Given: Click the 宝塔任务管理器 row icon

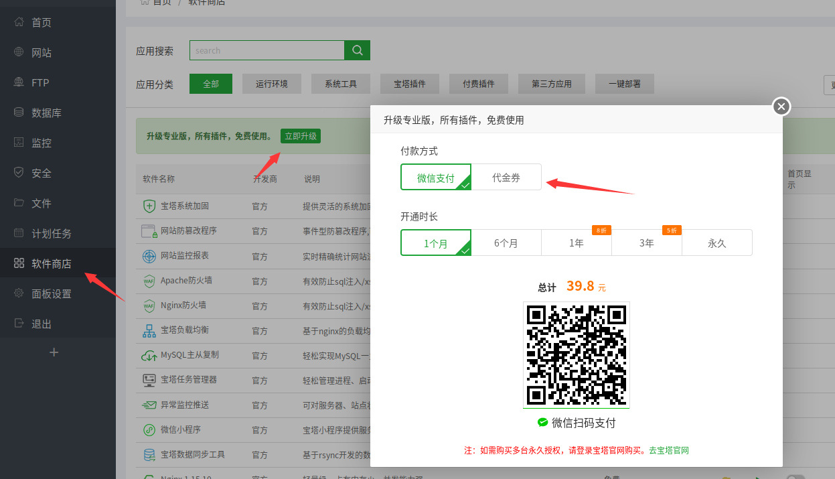Looking at the screenshot, I should click(149, 380).
